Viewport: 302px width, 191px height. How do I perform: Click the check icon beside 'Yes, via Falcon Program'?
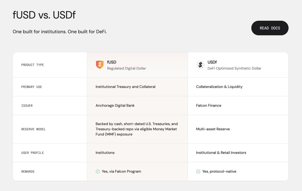tap(98, 171)
